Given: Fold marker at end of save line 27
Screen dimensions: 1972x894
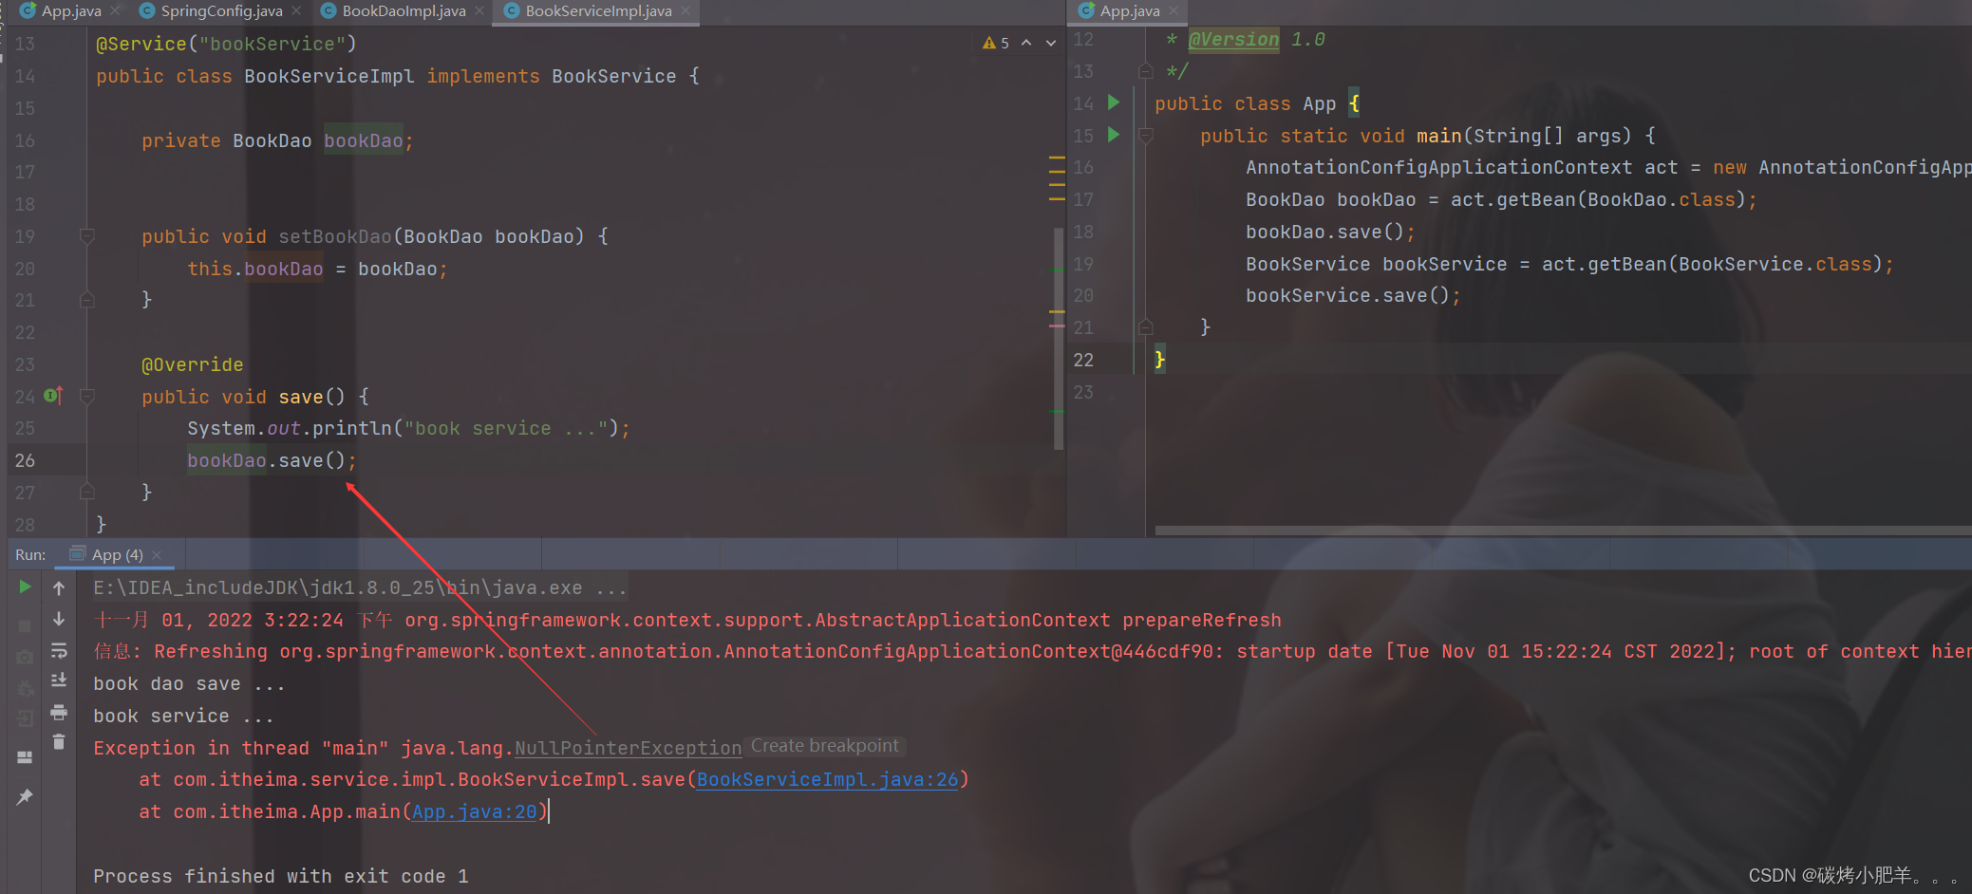Looking at the screenshot, I should (x=87, y=492).
